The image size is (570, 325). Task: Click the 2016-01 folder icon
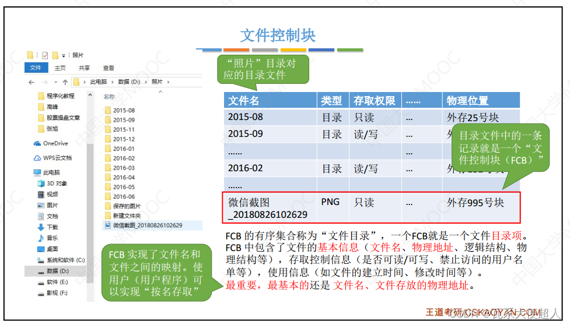click(107, 149)
